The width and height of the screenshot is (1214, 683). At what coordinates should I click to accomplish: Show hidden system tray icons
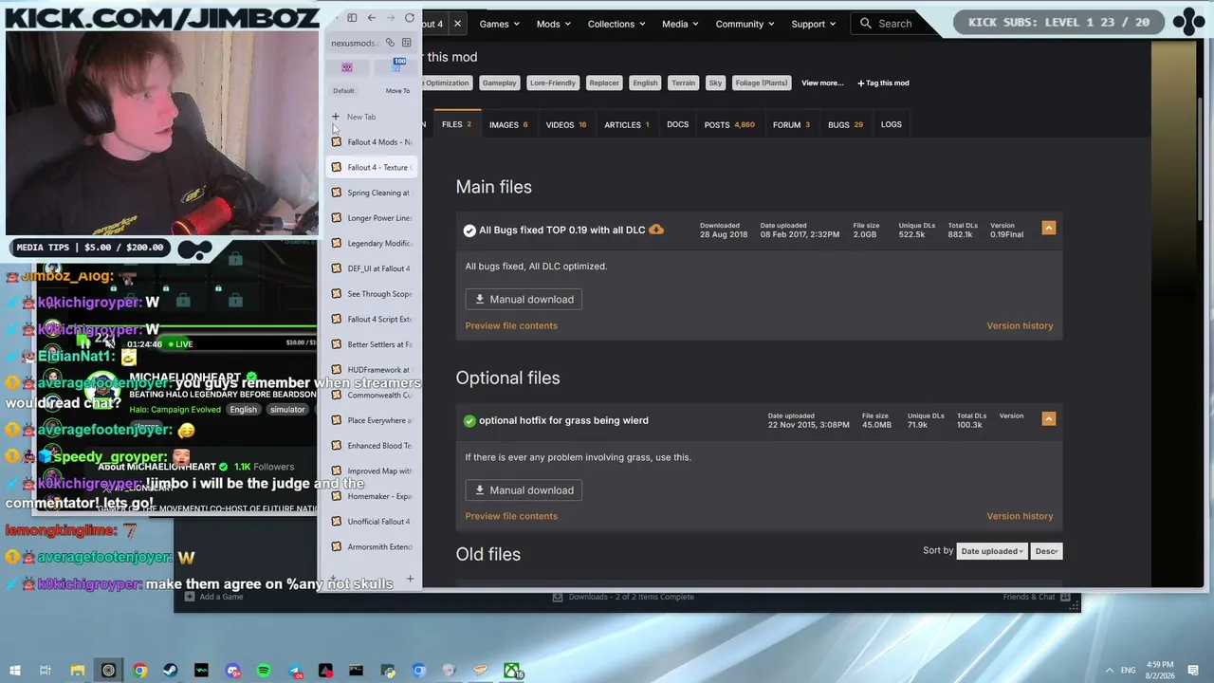[1109, 671]
